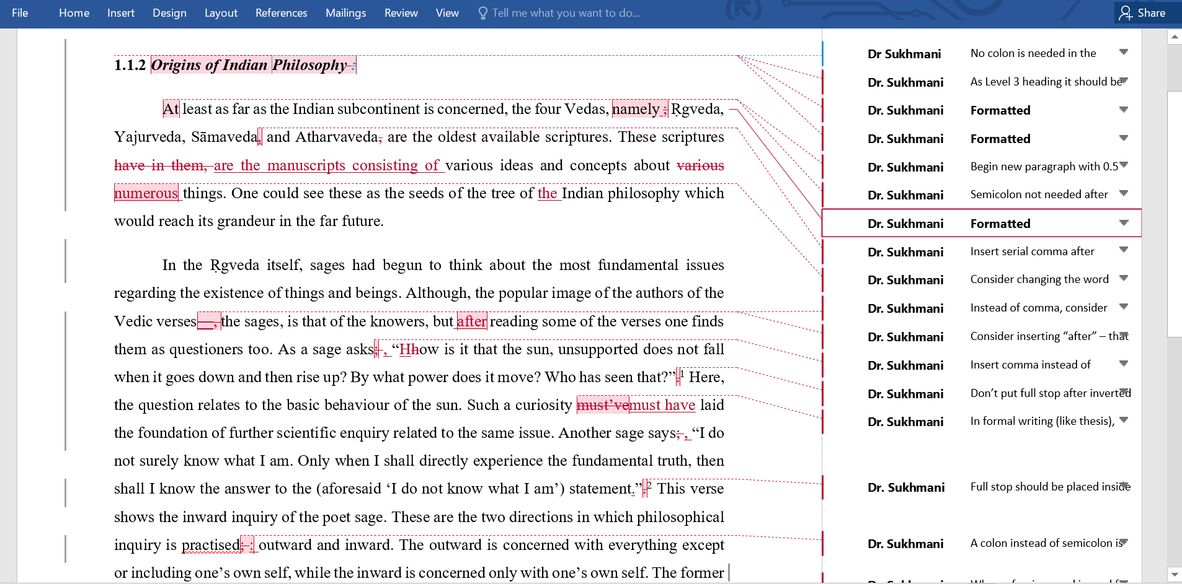This screenshot has height=584, width=1182.
Task: Select the 'Begin new paragraph with 0.5' comment
Action: [x=1044, y=167]
